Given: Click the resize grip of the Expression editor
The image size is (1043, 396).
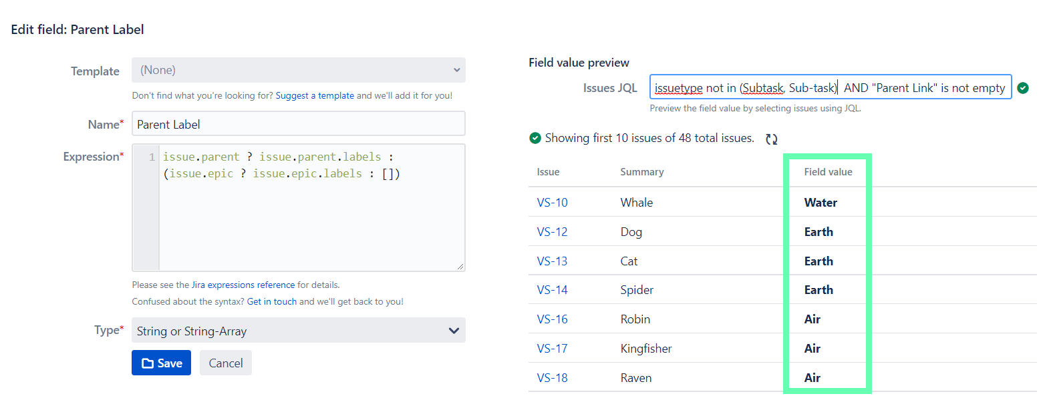Looking at the screenshot, I should tap(460, 267).
